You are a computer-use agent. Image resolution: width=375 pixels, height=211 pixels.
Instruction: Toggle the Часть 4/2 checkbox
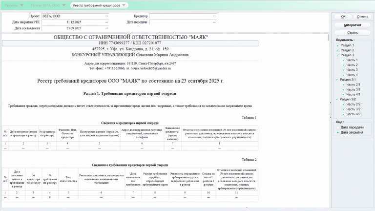coord(343,114)
